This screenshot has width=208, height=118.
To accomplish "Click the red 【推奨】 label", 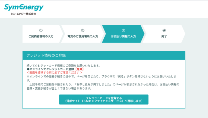I will [x=79, y=69].
